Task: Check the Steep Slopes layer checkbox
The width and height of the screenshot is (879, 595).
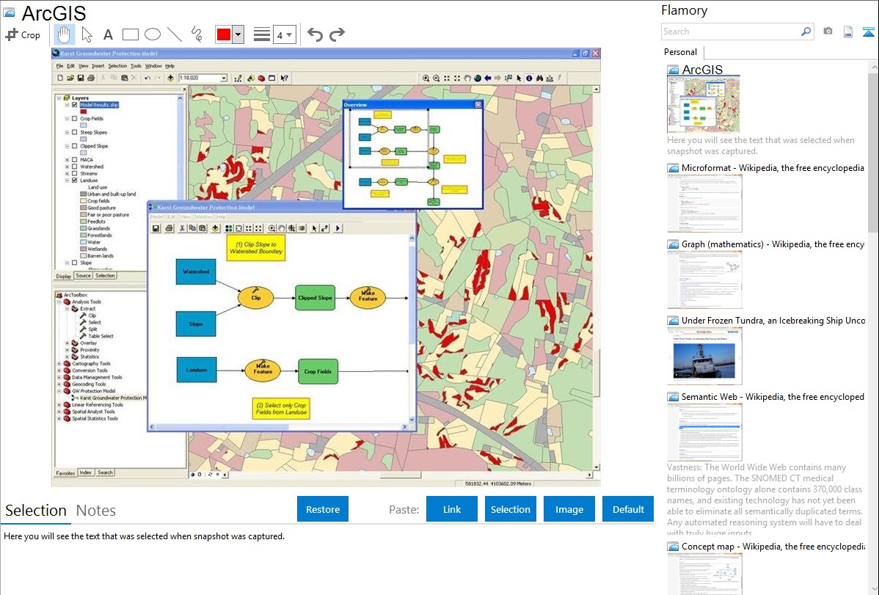Action: tap(75, 132)
